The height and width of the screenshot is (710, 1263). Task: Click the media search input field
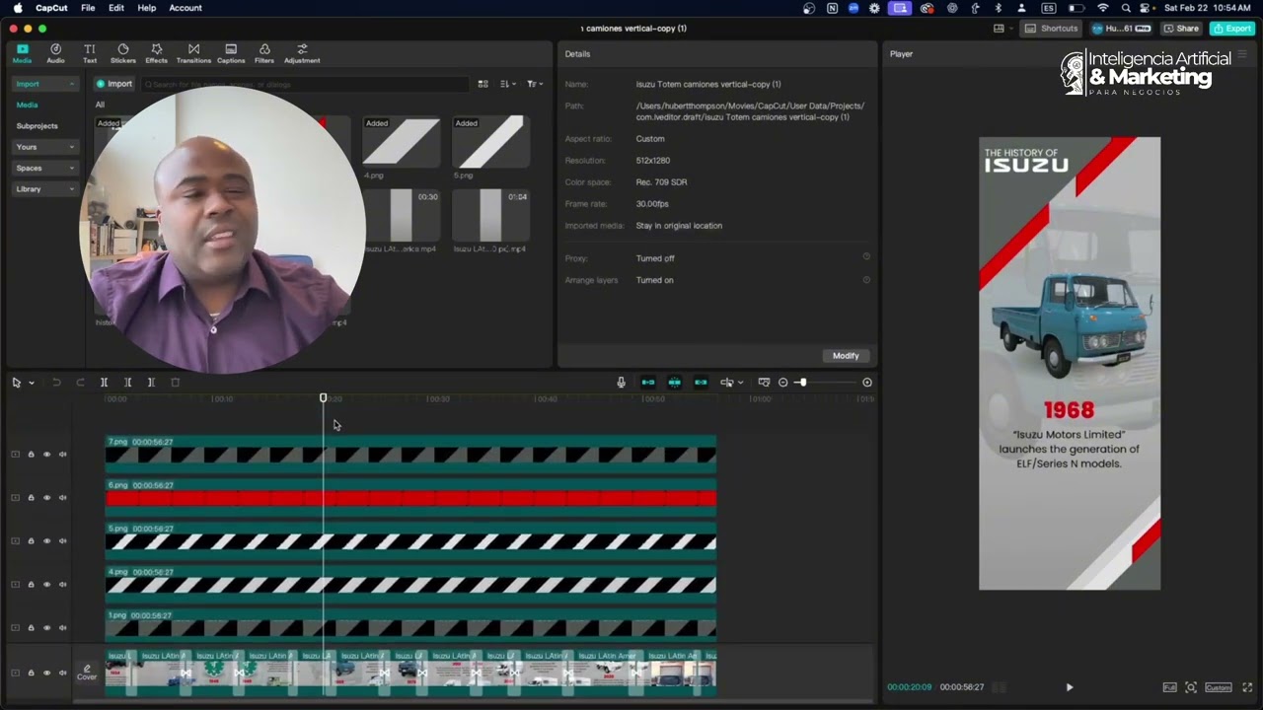306,84
